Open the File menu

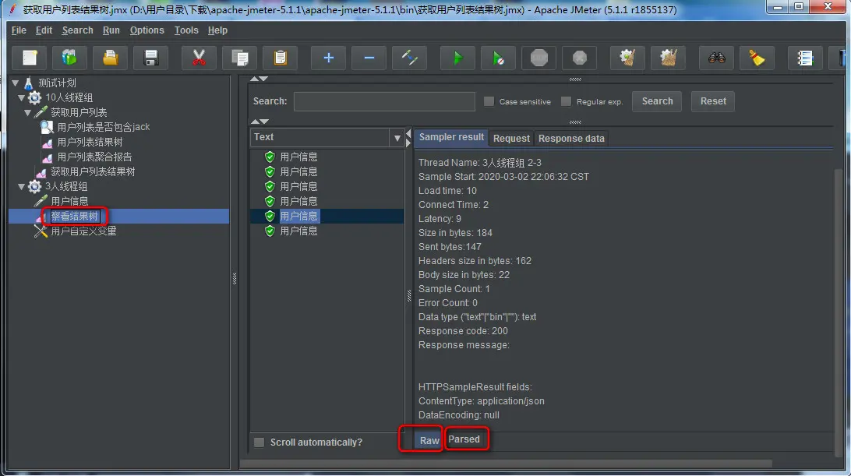[19, 30]
